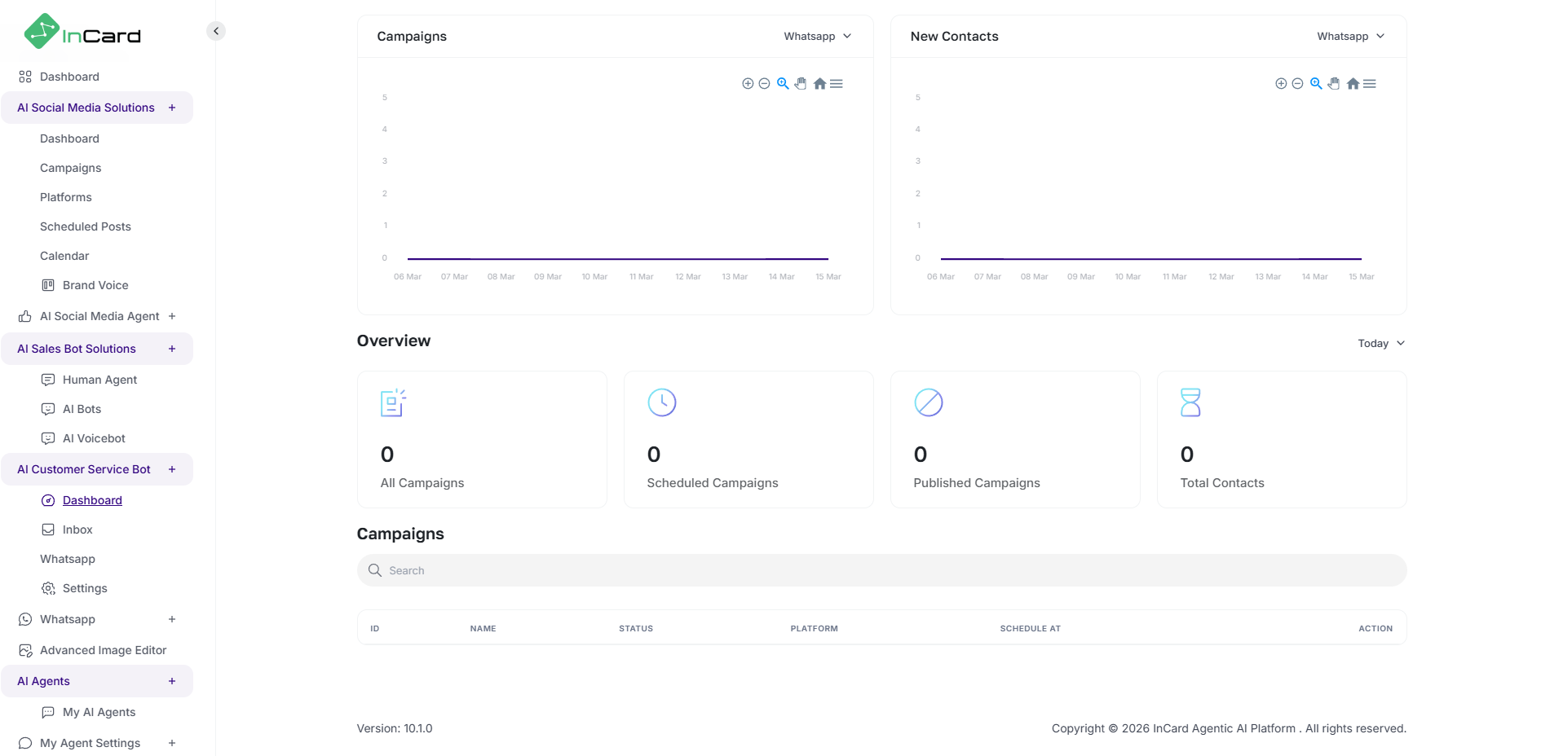Viewport: 1541px width, 756px height.
Task: Click the Settings gear icon under AI Customer Service Bot
Action: pos(48,587)
